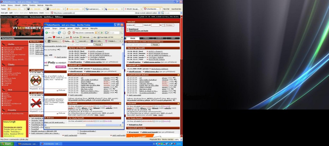The height and width of the screenshot is (146, 329).
Task: Click the VyHození crossed logo thumbnail
Action: 36,81
